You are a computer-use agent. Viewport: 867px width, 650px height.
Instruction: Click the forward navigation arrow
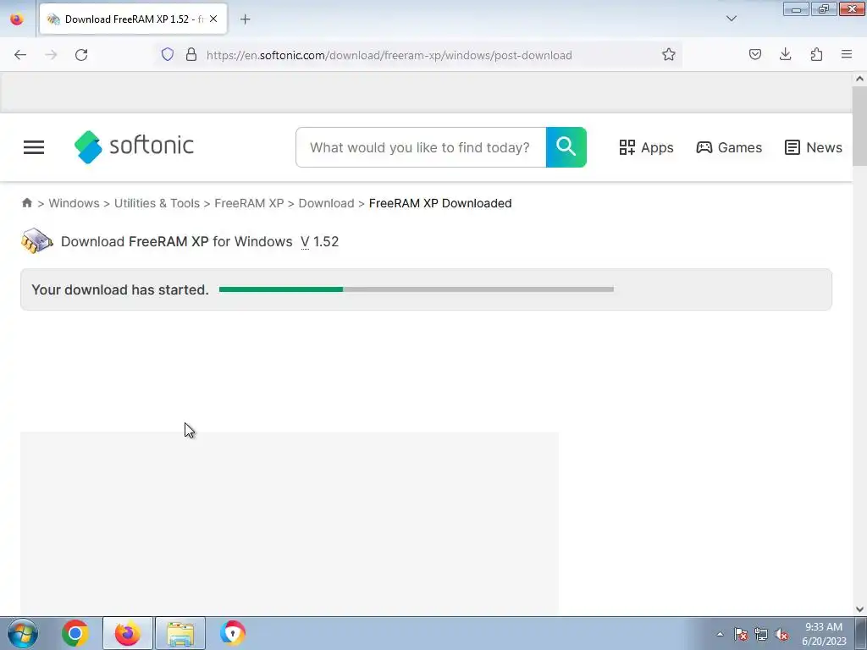51,55
